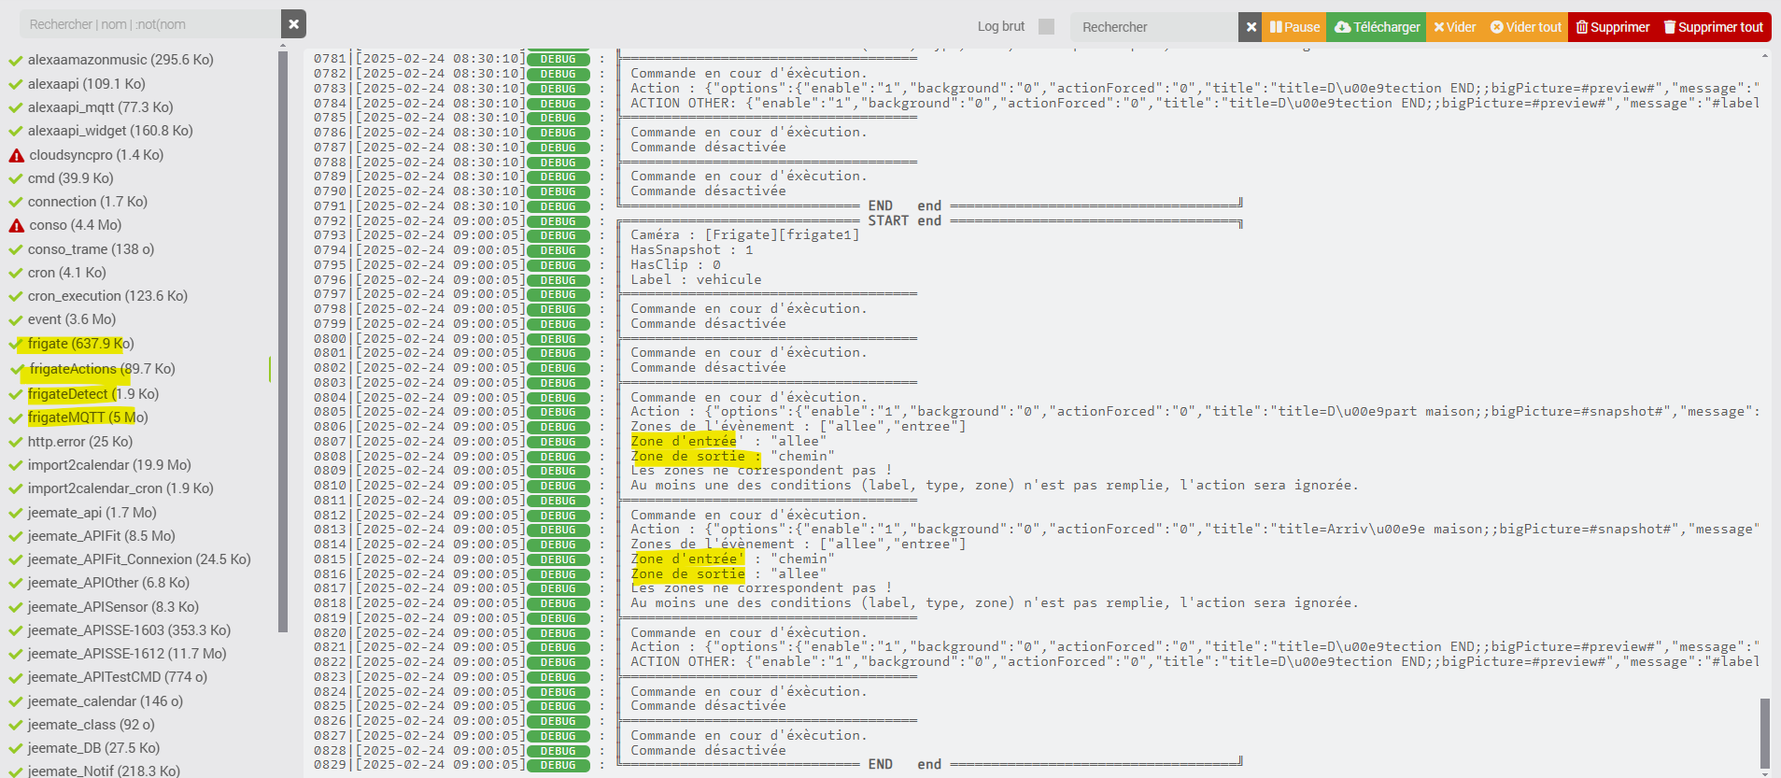Select the alexaapi_widget log
Viewport: 1781px width, 778px height.
pos(110,131)
